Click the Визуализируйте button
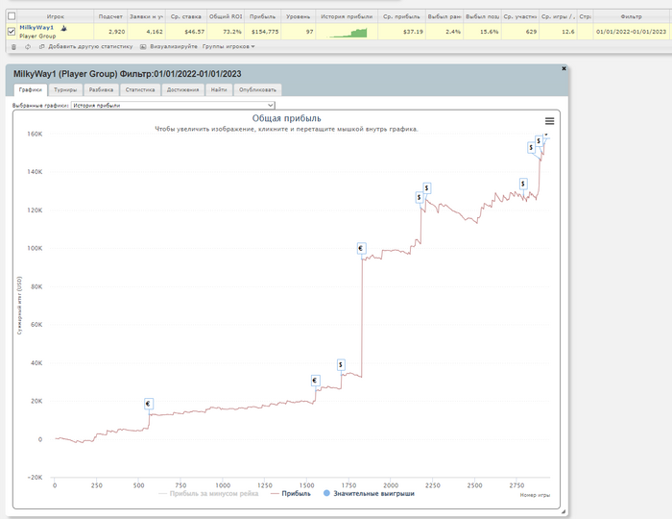The image size is (672, 519). [x=174, y=47]
